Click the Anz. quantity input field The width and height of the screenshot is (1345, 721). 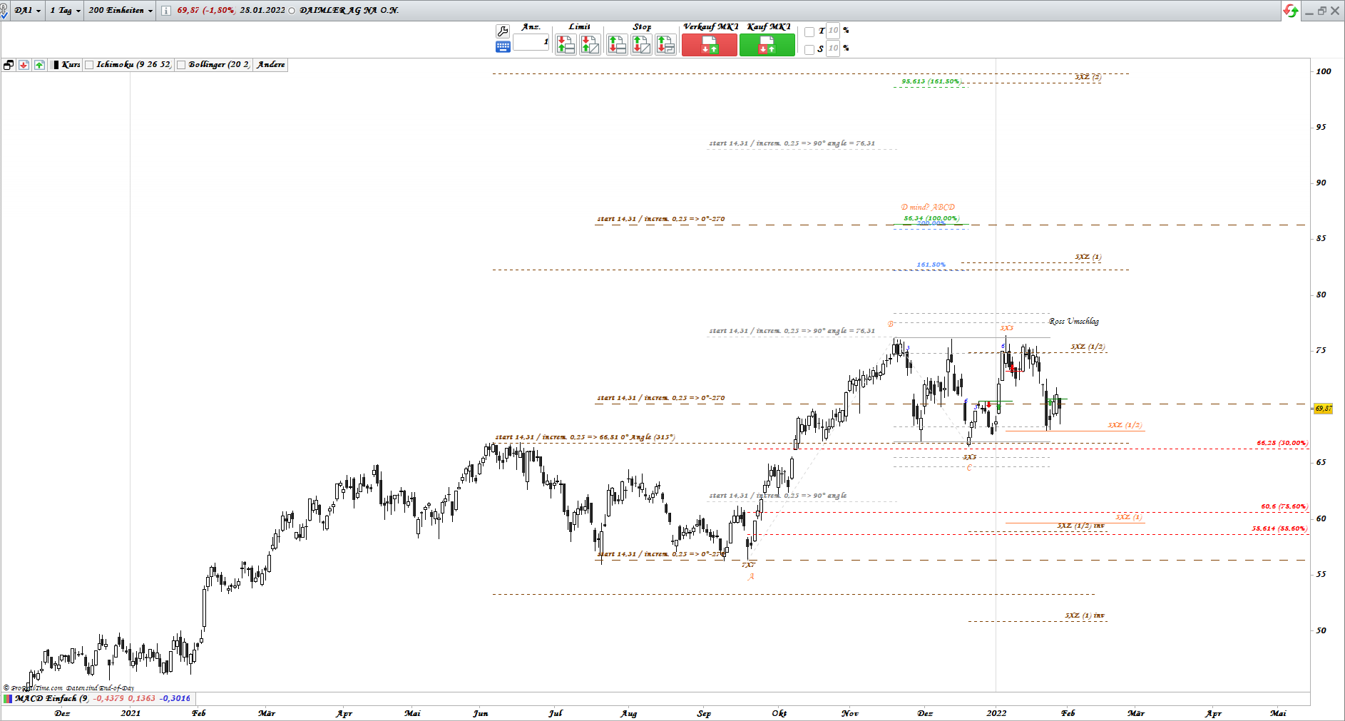pyautogui.click(x=531, y=42)
